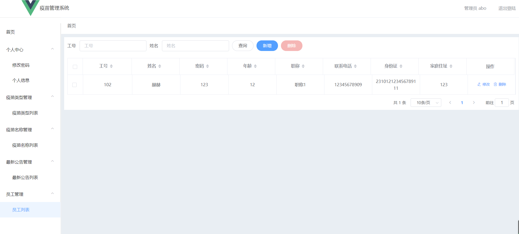Go to previous page arrow in pagination
Viewport: 519px width, 234px height.
point(450,102)
